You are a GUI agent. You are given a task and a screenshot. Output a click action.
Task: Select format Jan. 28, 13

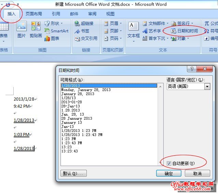[109, 114]
